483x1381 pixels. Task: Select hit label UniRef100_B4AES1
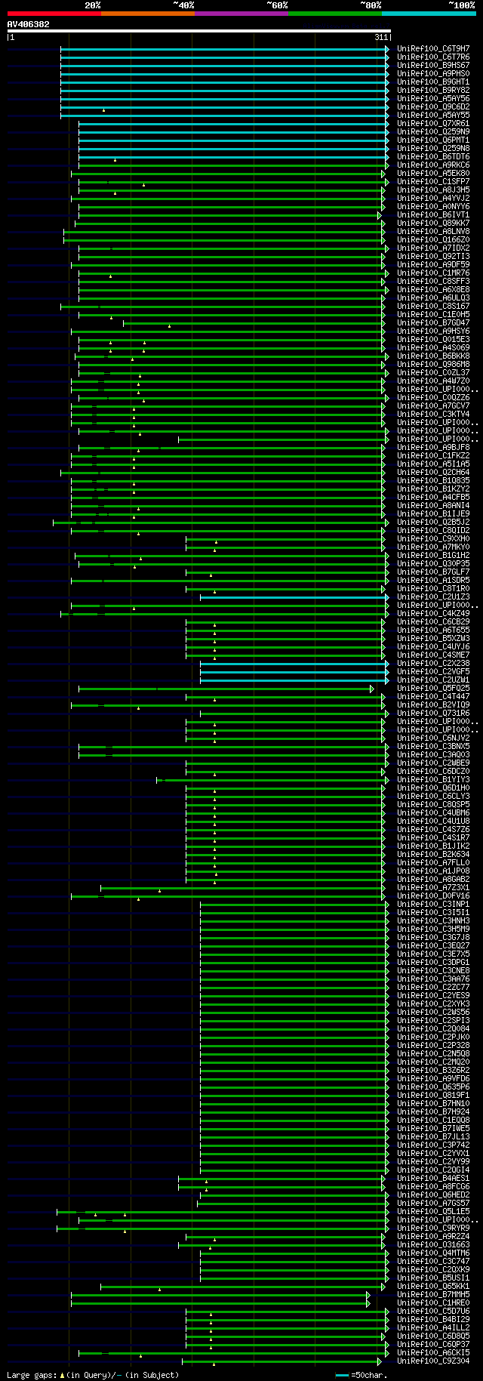click(433, 1179)
